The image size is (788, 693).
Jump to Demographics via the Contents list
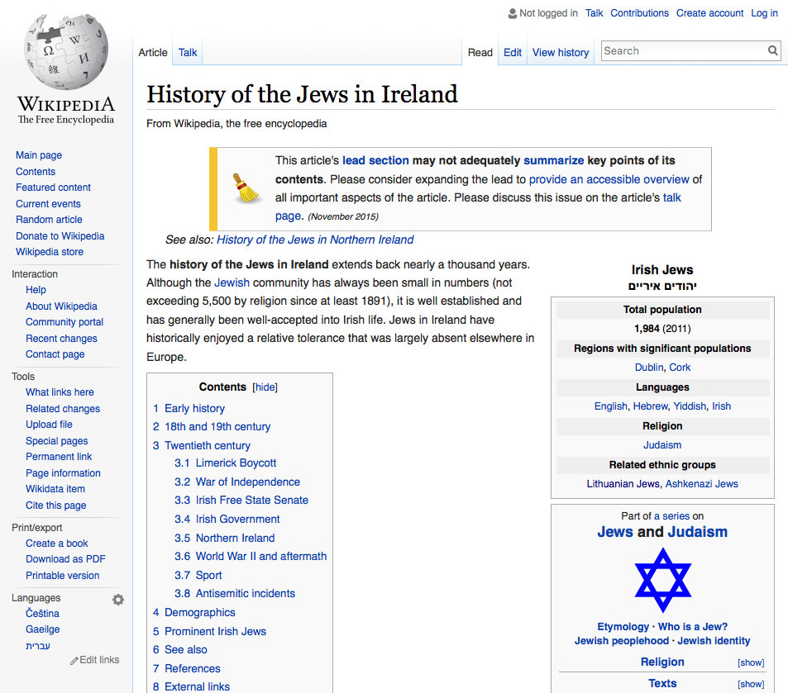[202, 612]
